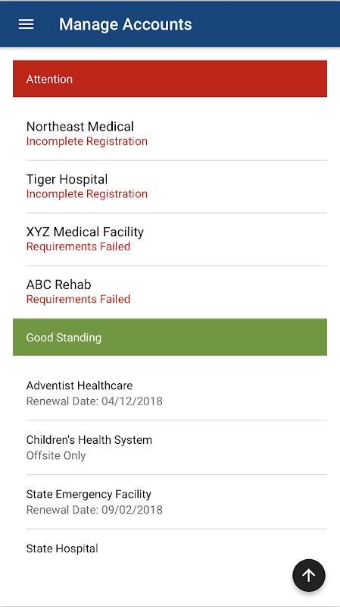Select Tiger Hospital from the list

[176, 186]
